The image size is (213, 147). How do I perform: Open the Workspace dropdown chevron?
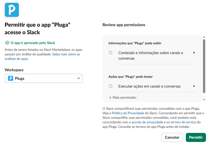coord(78,78)
